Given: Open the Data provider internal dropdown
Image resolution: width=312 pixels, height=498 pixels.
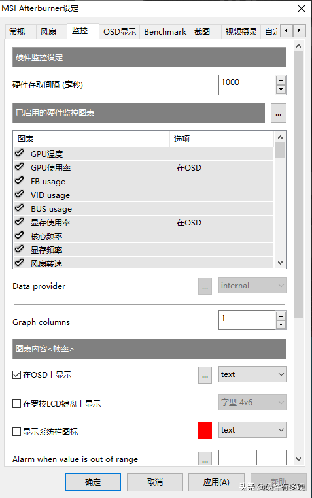Looking at the screenshot, I should (252, 286).
